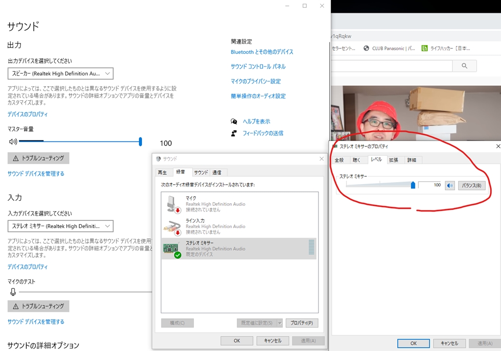
Task: Open ヘルプを表示 link
Action: point(256,121)
